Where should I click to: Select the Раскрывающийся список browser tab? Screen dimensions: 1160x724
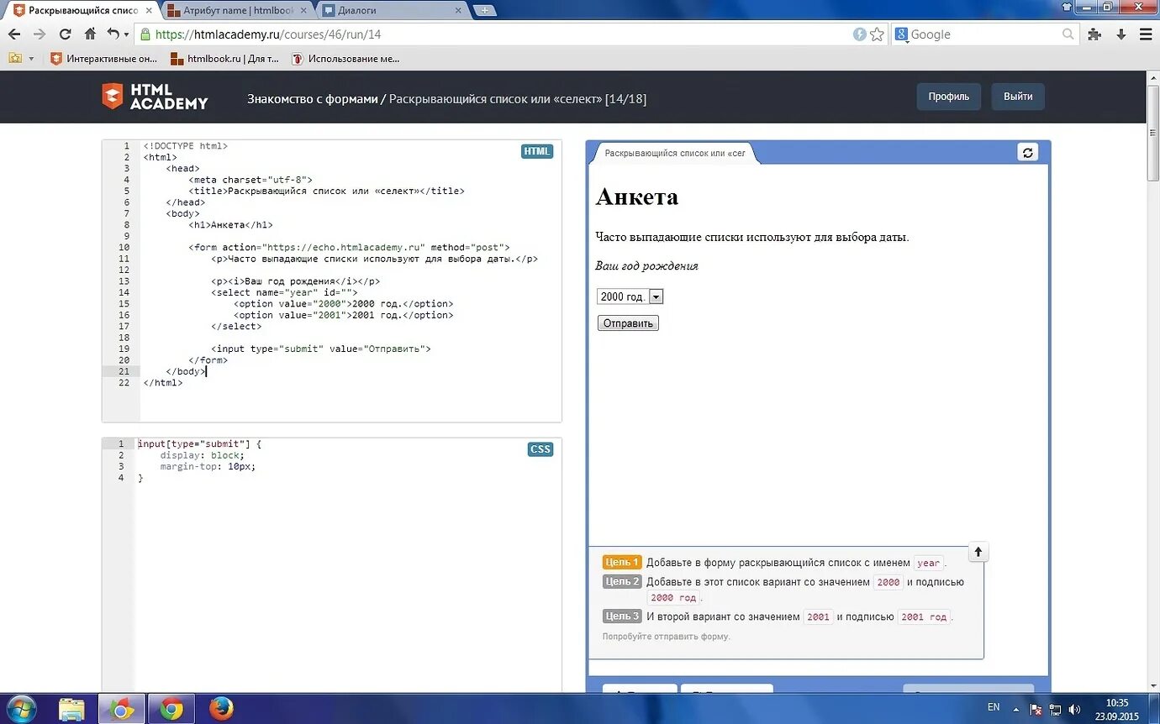pyautogui.click(x=81, y=10)
